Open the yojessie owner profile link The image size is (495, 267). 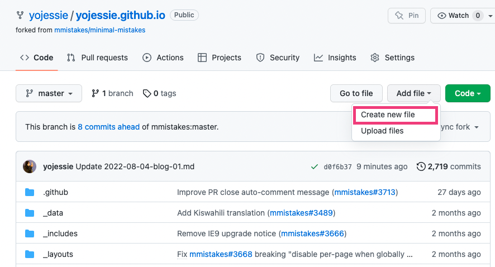tap(48, 15)
